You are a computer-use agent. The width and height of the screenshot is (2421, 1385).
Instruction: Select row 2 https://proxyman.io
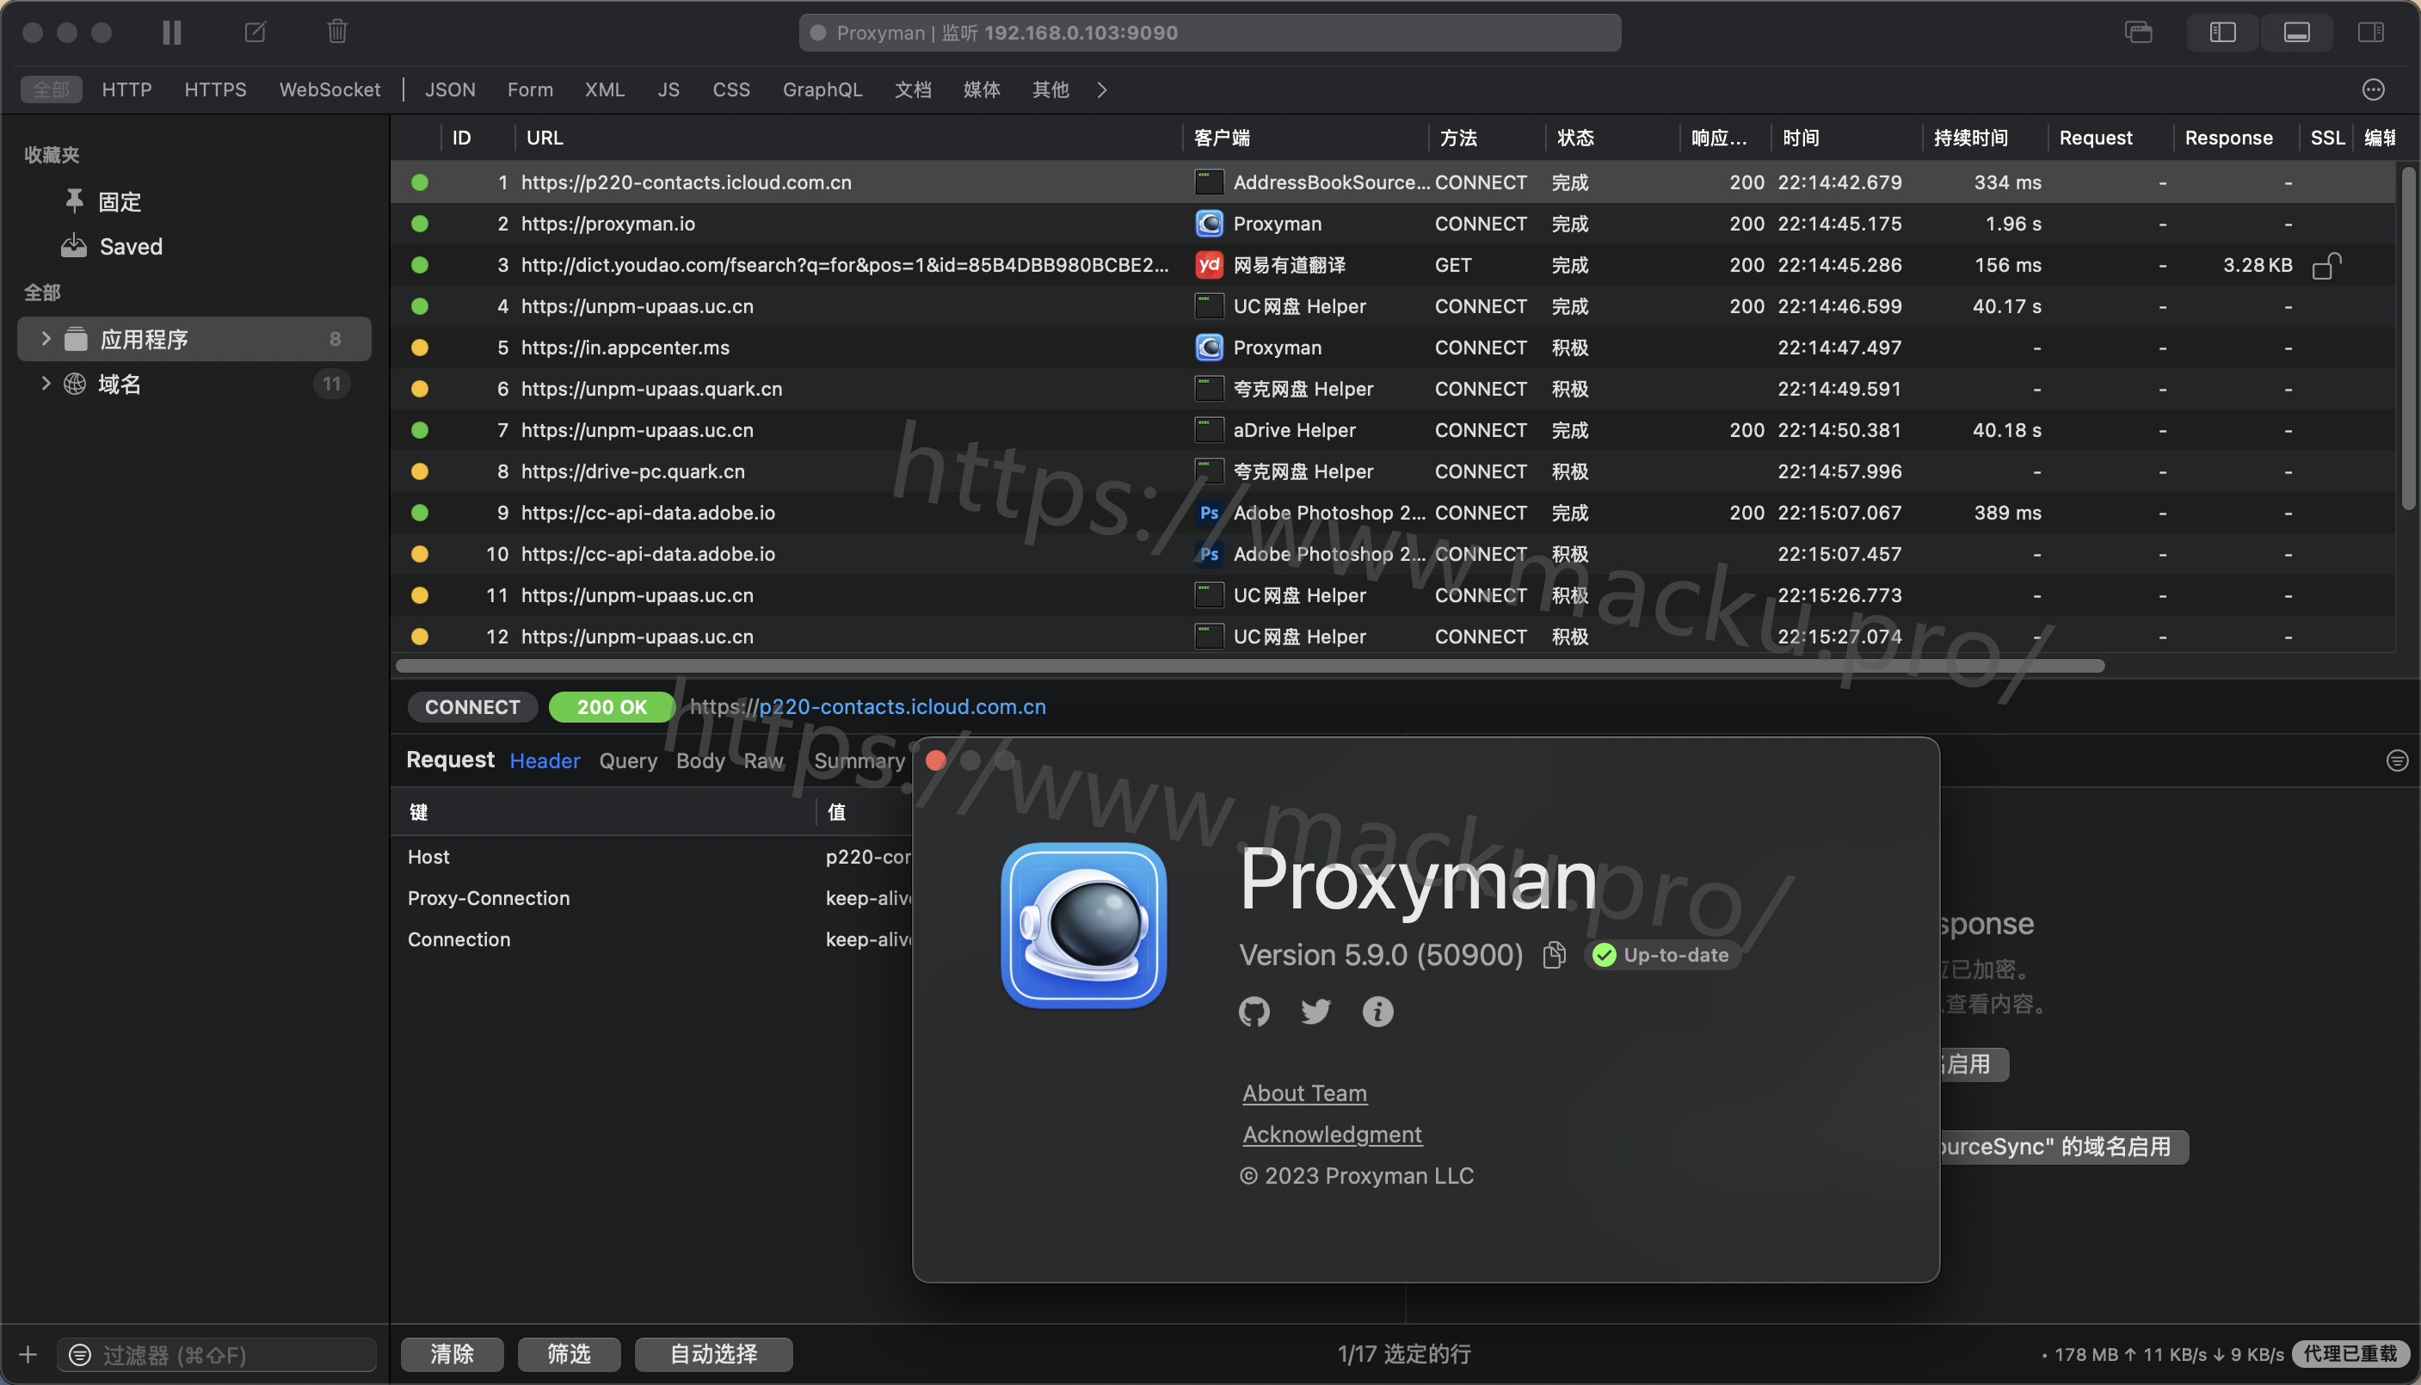pyautogui.click(x=1393, y=224)
